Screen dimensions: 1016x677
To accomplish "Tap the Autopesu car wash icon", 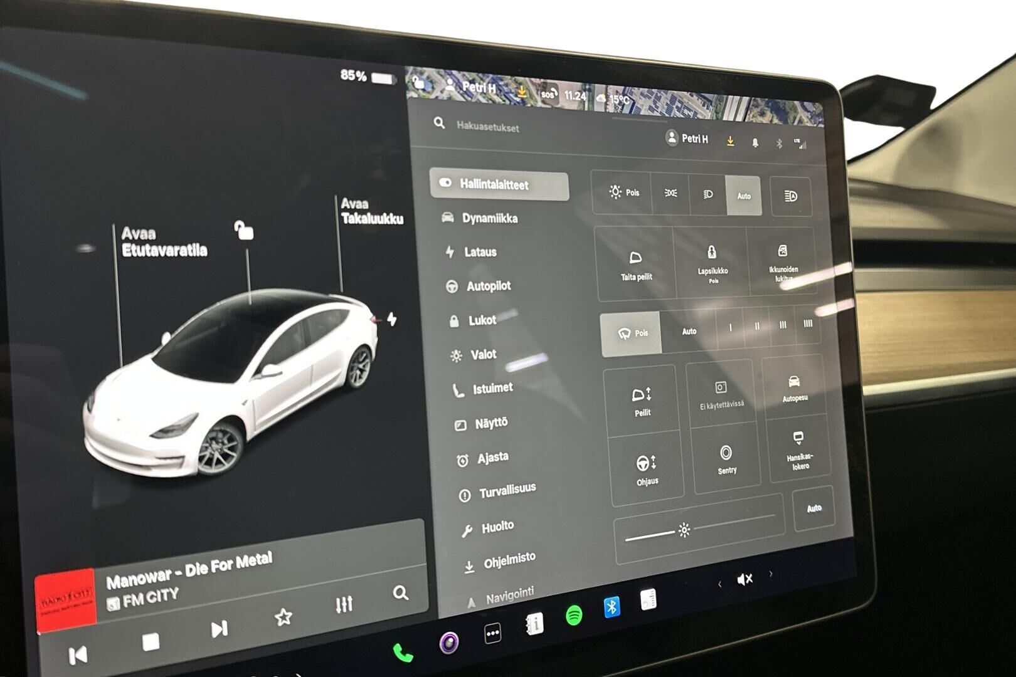I will 794,387.
